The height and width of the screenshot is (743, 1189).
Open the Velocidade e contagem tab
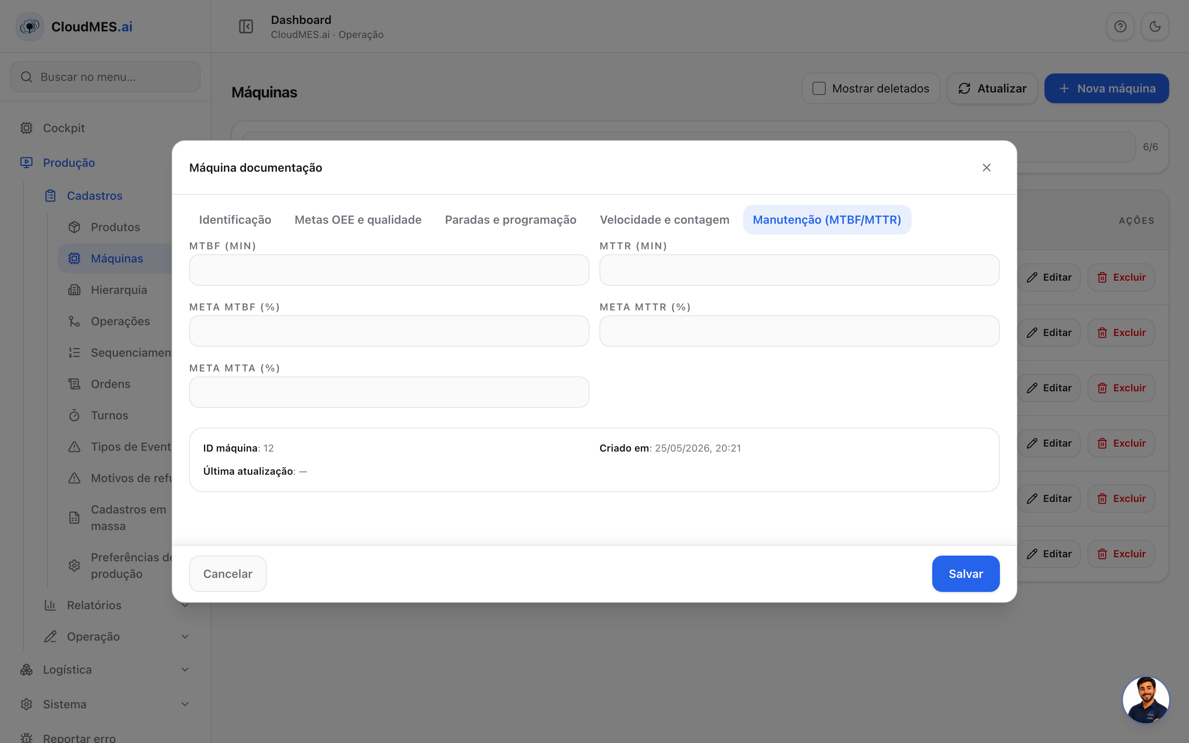click(664, 220)
